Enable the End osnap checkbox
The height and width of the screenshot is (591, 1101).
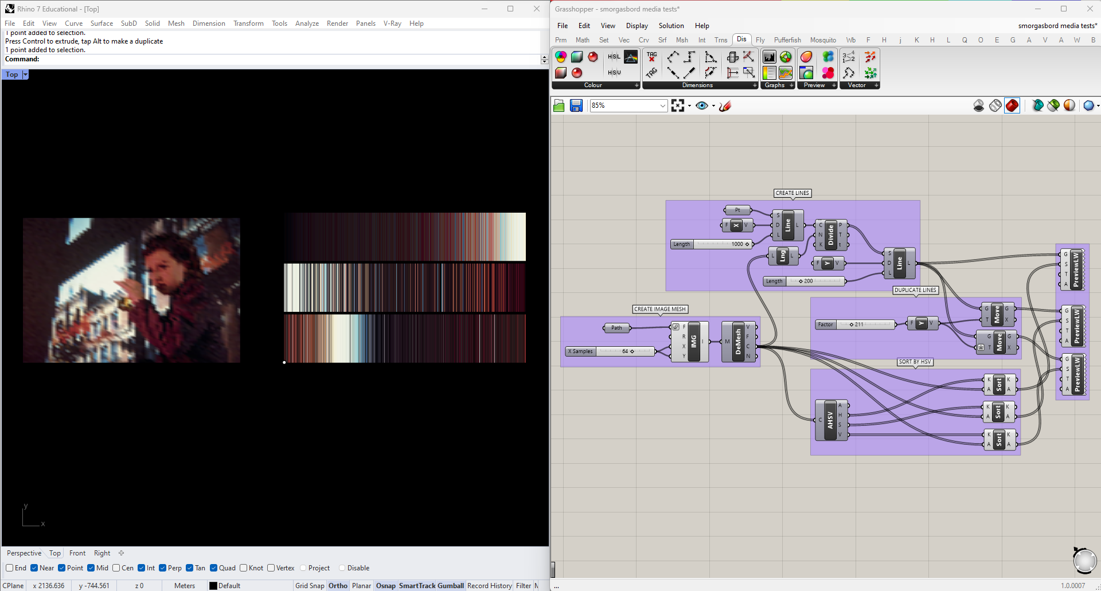click(10, 568)
